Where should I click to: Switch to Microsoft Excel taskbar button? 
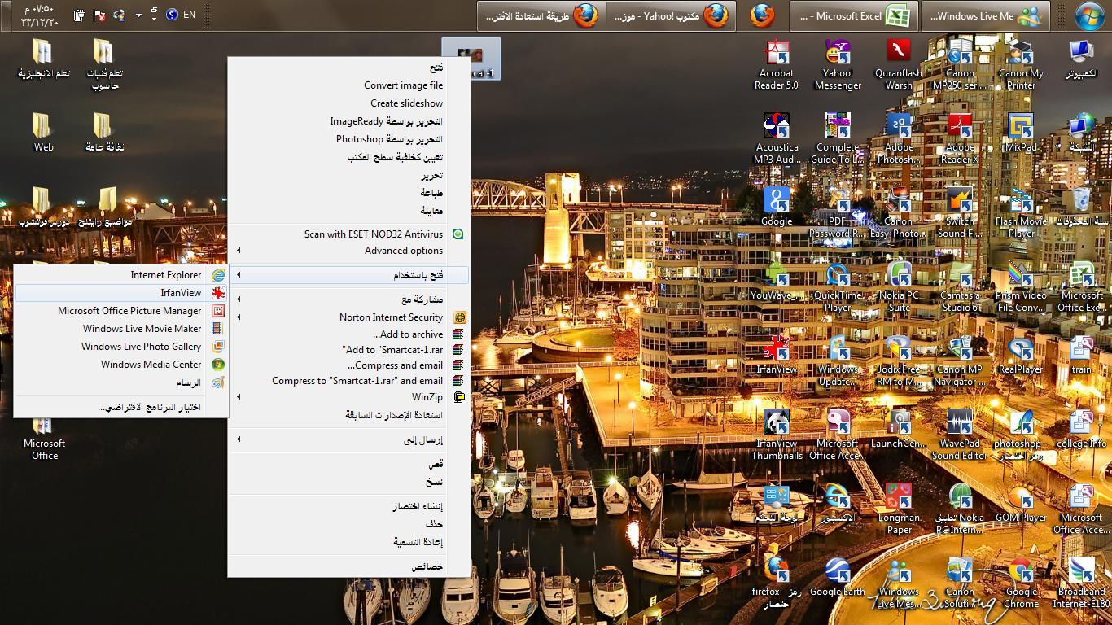(854, 15)
